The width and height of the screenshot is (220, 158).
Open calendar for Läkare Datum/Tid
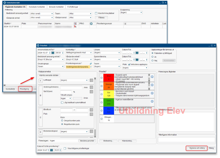[137, 53]
